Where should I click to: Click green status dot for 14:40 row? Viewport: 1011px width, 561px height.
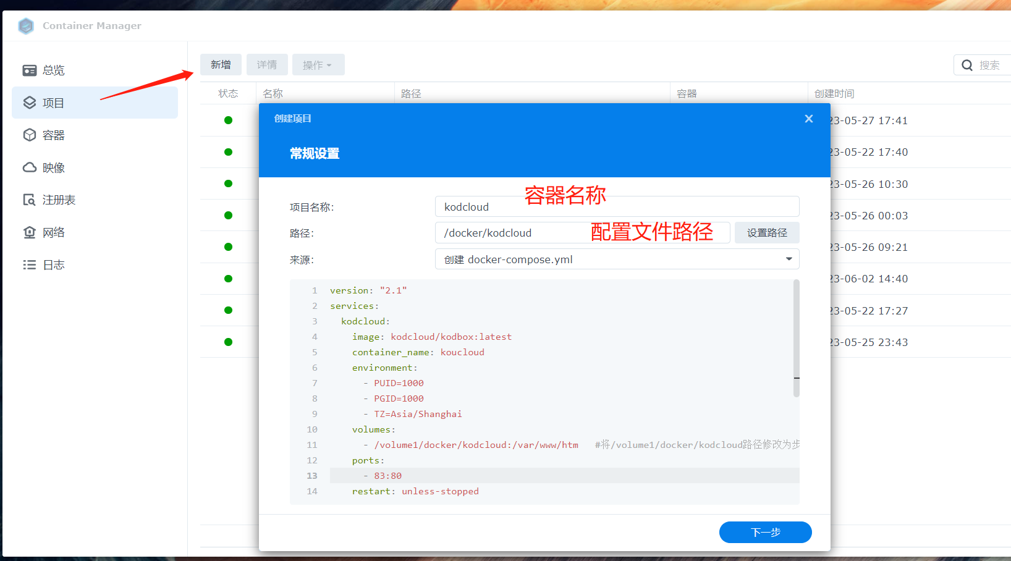click(228, 279)
